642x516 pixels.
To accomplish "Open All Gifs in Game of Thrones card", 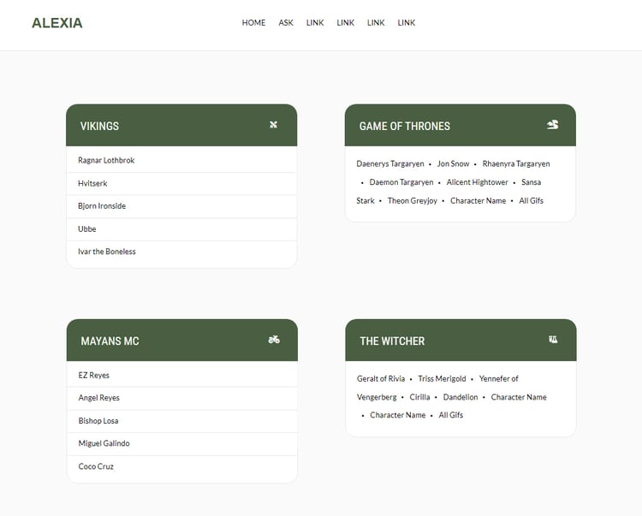I will [x=531, y=200].
